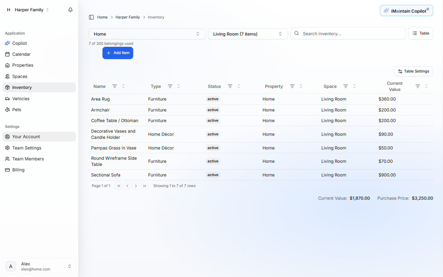Sort by the Current Value column
This screenshot has width=443, height=277.
426,86
